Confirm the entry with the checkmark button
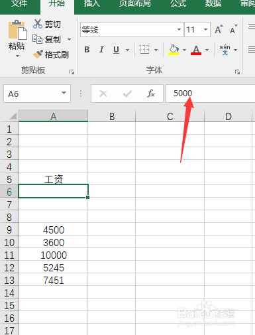The height and width of the screenshot is (335, 255). pyautogui.click(x=127, y=94)
